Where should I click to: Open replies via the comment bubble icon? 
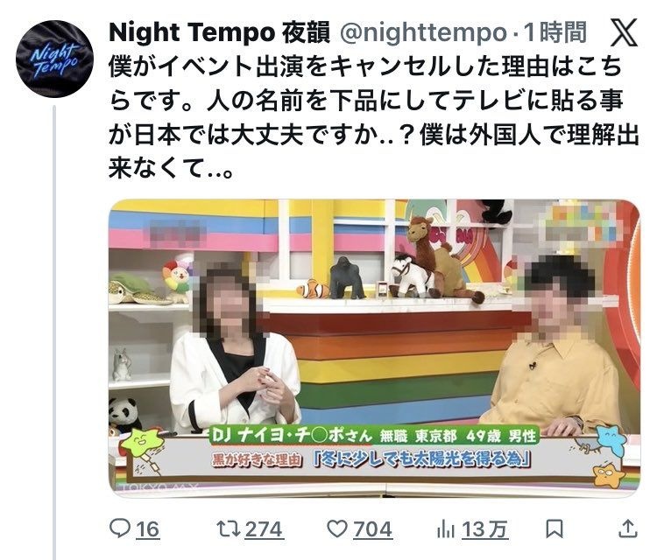tap(120, 529)
